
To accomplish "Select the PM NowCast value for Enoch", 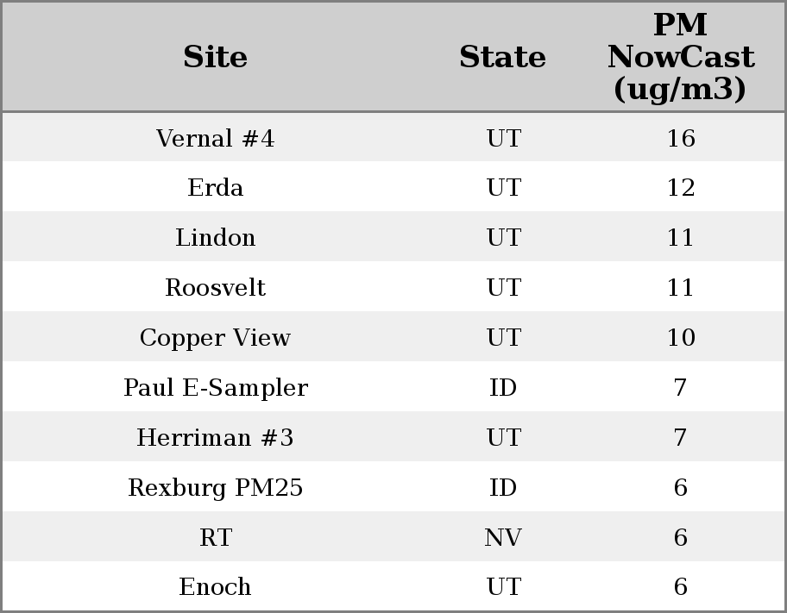I will 680,587.
